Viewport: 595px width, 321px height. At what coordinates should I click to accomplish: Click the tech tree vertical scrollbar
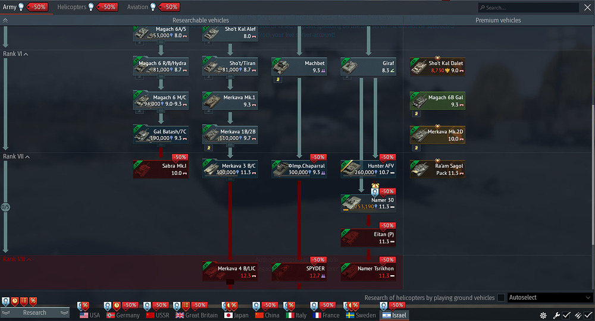[x=593, y=174]
